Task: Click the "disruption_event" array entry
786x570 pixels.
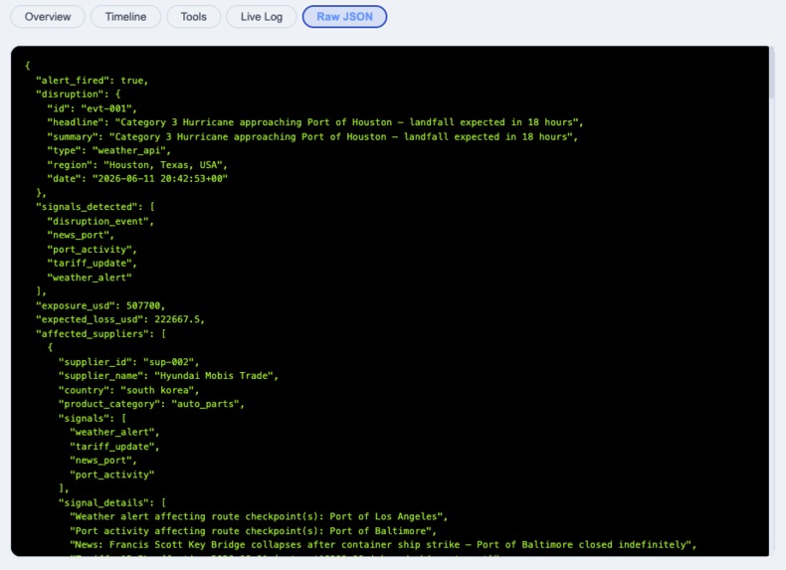Action: (100, 221)
